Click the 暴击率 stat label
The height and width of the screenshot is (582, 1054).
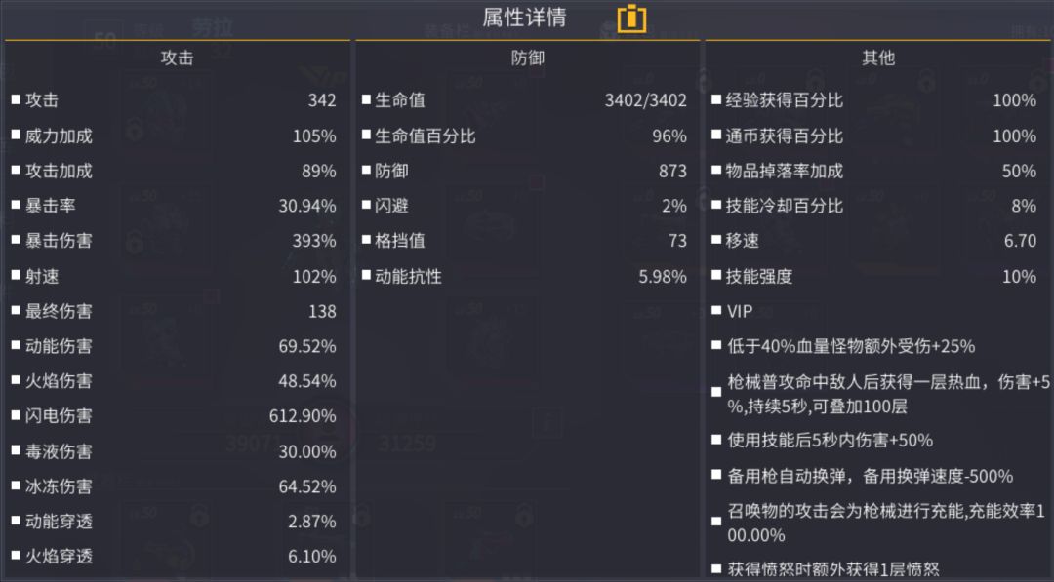(x=50, y=206)
